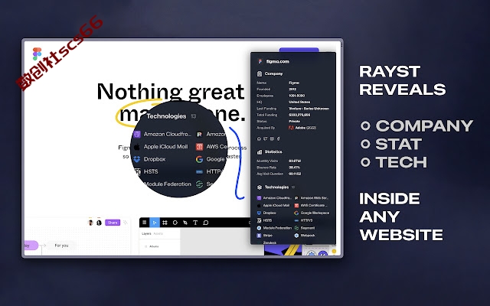Image resolution: width=490 pixels, height=306 pixels.
Task: Click Zendesk entry at panel bottom
Action: pos(269,243)
